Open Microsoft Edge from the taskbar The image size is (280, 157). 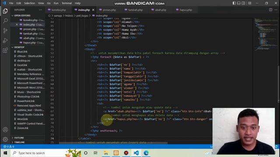coord(146,153)
